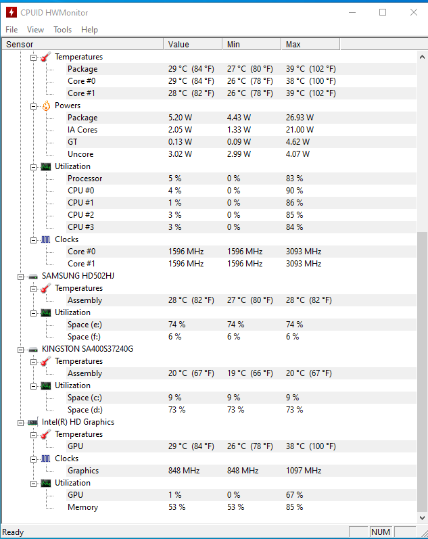Click the Max column header
Screen dimensions: 428x539
click(310, 45)
